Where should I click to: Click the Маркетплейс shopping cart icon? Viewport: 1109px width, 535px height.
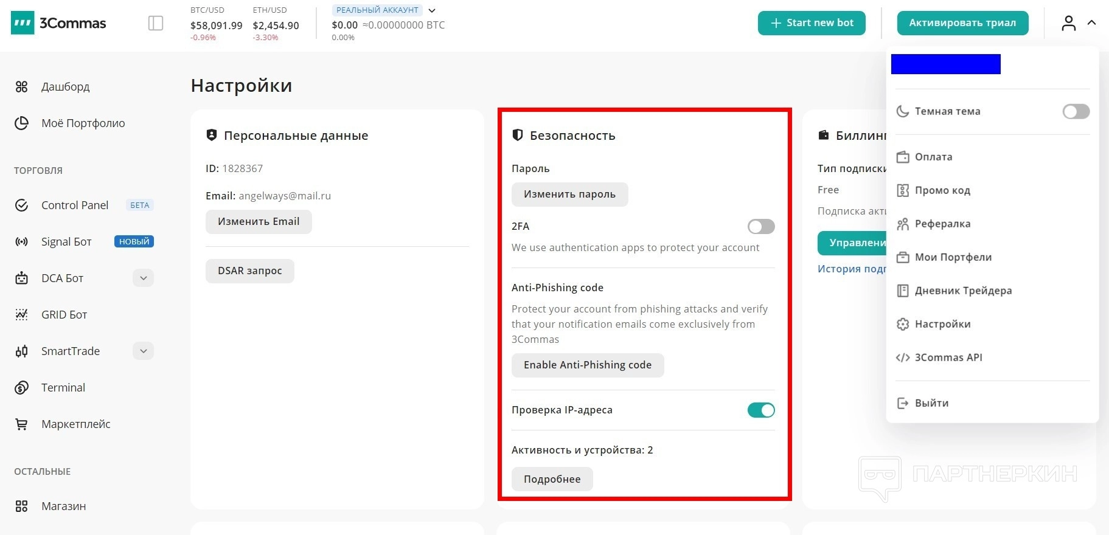click(x=22, y=424)
